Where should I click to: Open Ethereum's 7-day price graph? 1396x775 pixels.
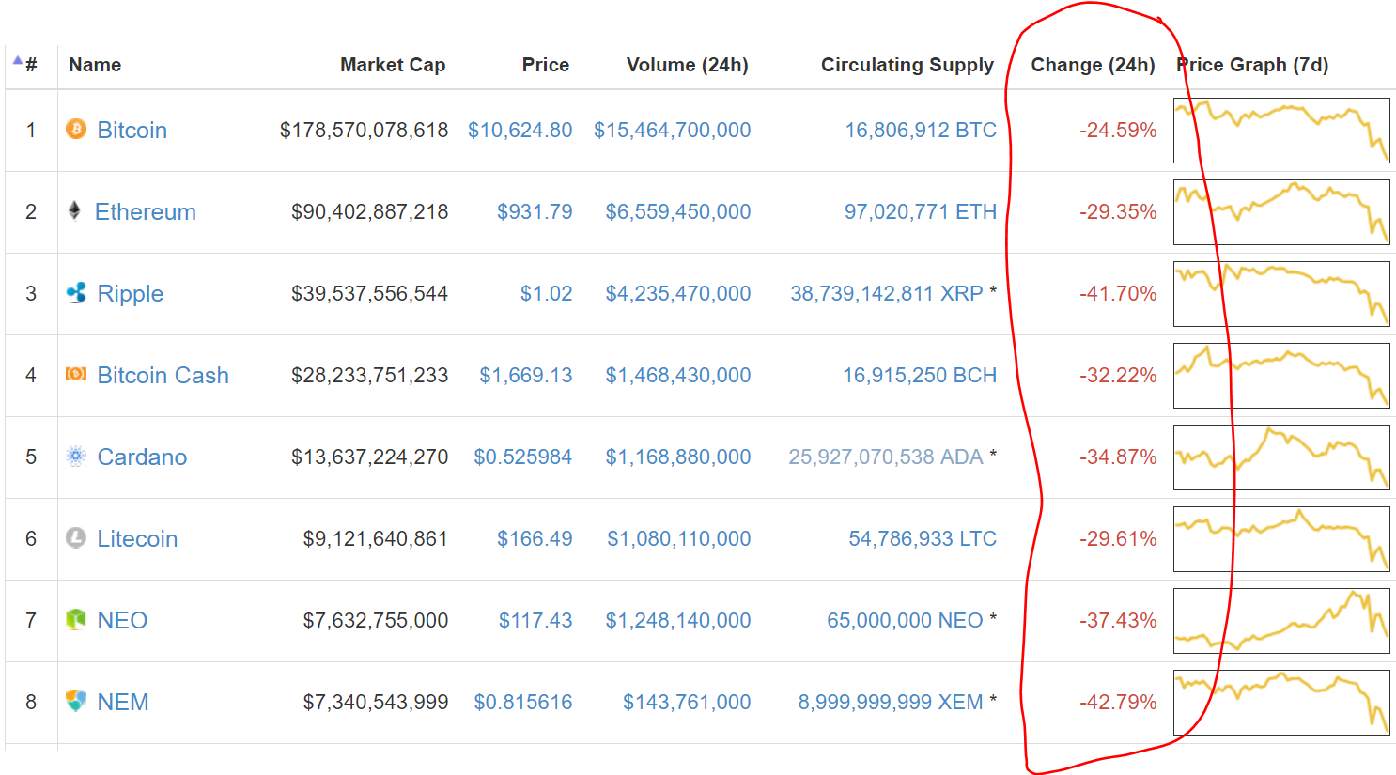(1281, 212)
